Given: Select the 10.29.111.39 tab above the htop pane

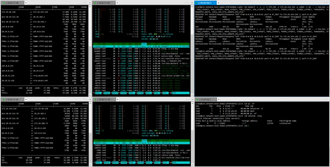Looking at the screenshot, I should [x=105, y=99].
